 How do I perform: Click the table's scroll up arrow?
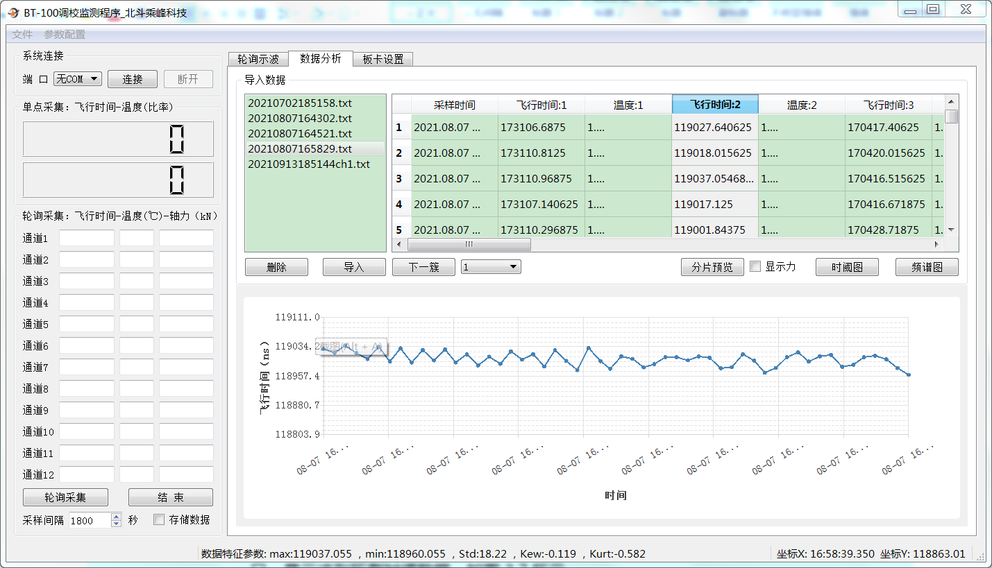pyautogui.click(x=952, y=102)
